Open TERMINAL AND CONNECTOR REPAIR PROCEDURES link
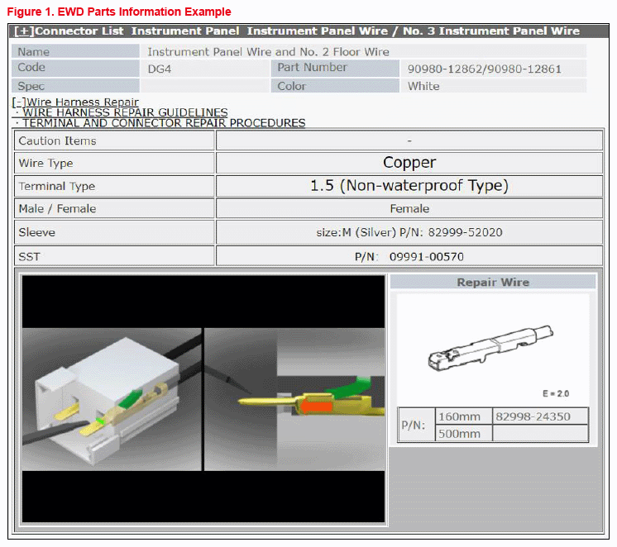Image resolution: width=617 pixels, height=547 pixels. click(x=164, y=123)
